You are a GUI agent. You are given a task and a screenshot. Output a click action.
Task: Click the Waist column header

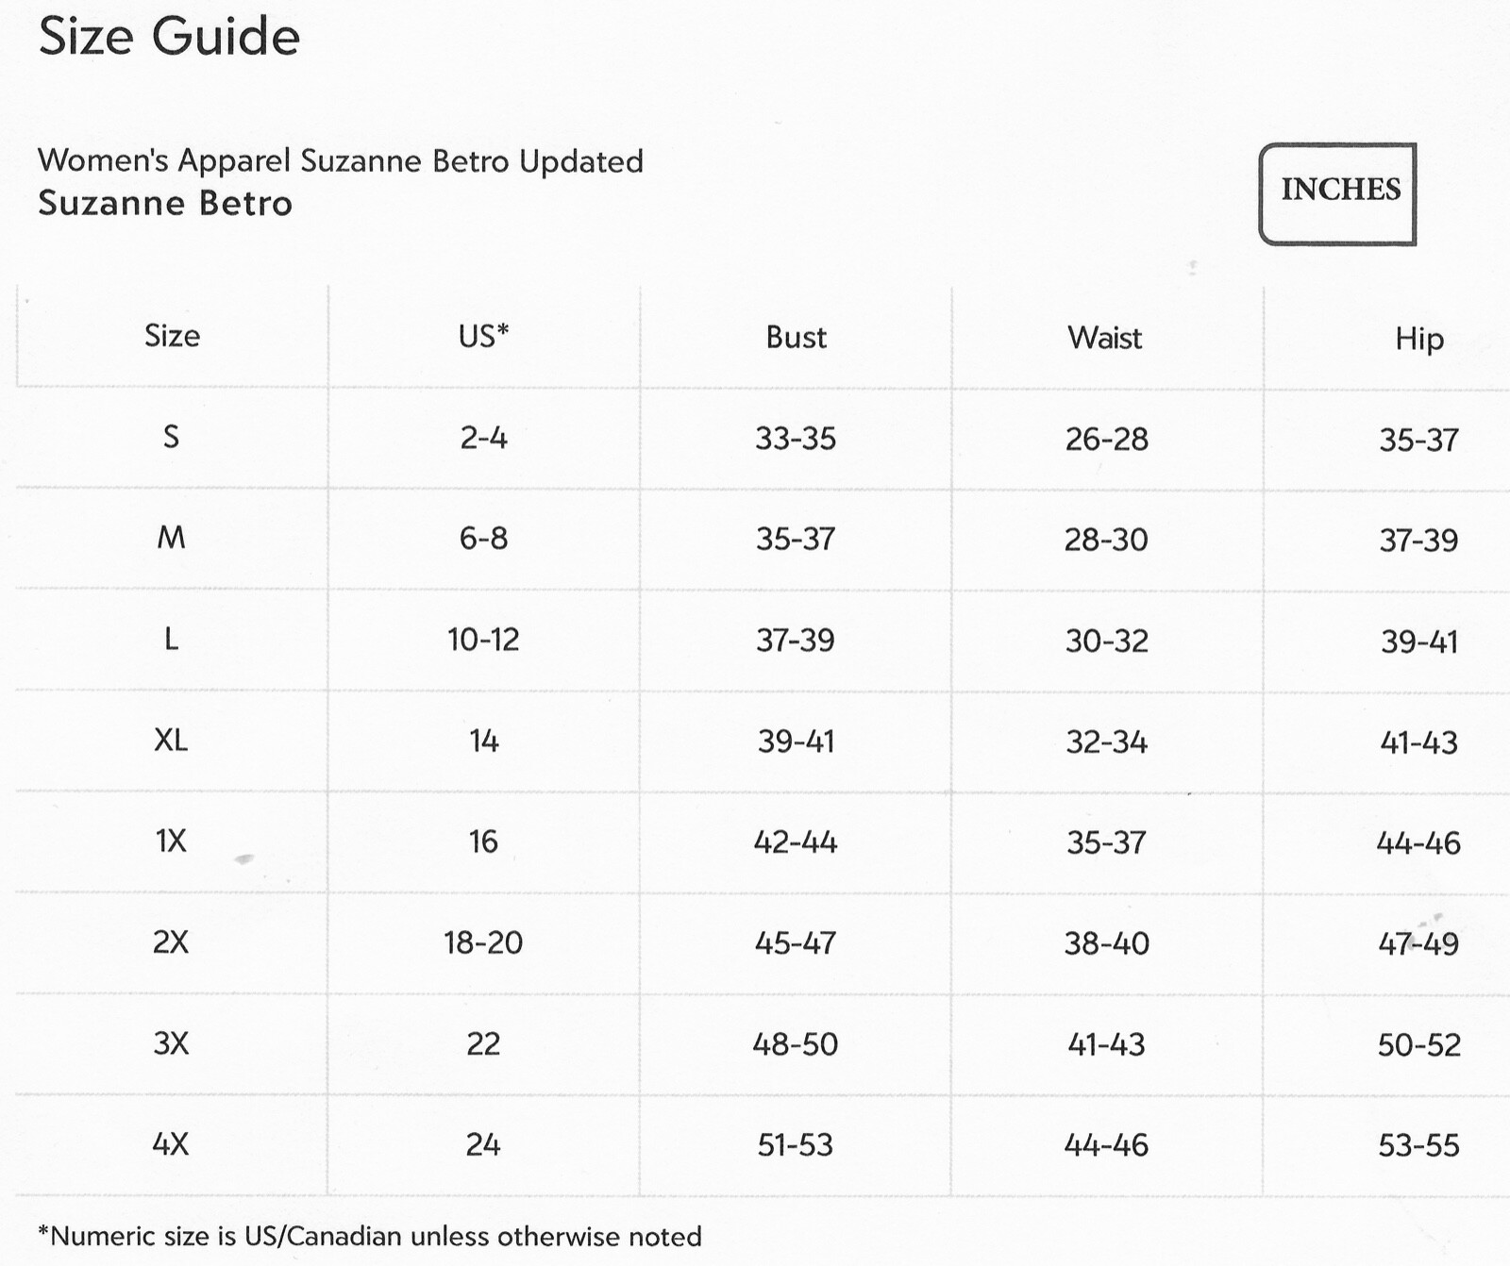(1105, 338)
